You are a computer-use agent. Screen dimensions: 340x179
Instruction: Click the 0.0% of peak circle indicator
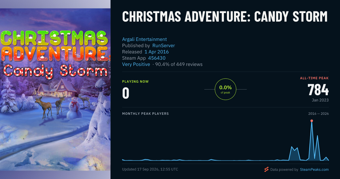tap(226, 89)
